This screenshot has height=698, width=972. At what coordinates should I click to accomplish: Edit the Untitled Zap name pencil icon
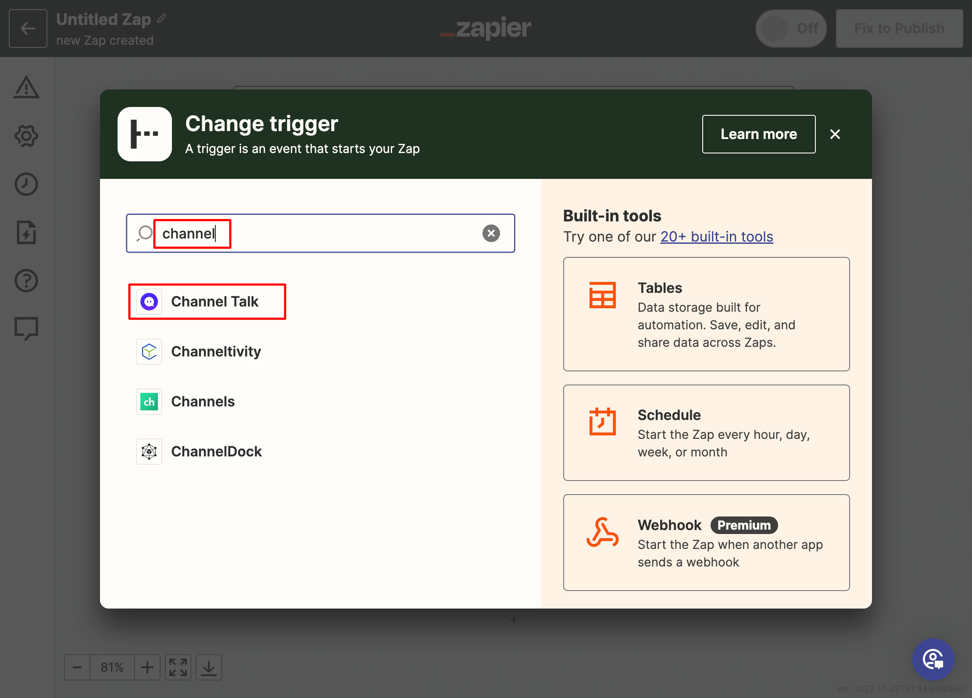pyautogui.click(x=162, y=18)
